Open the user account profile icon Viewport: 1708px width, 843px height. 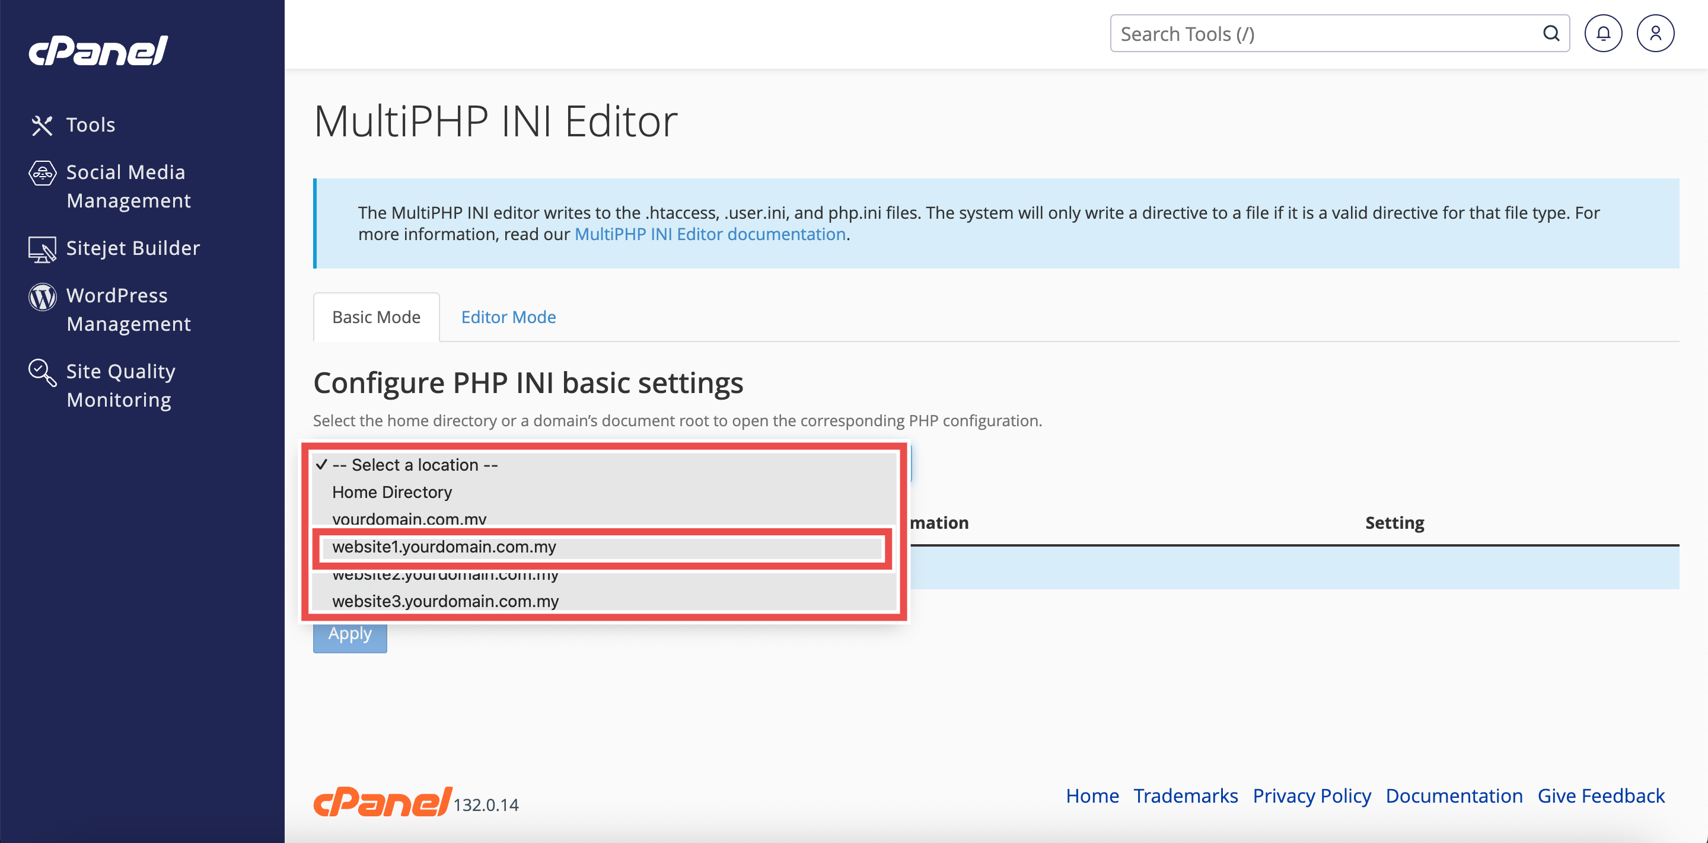(x=1655, y=34)
